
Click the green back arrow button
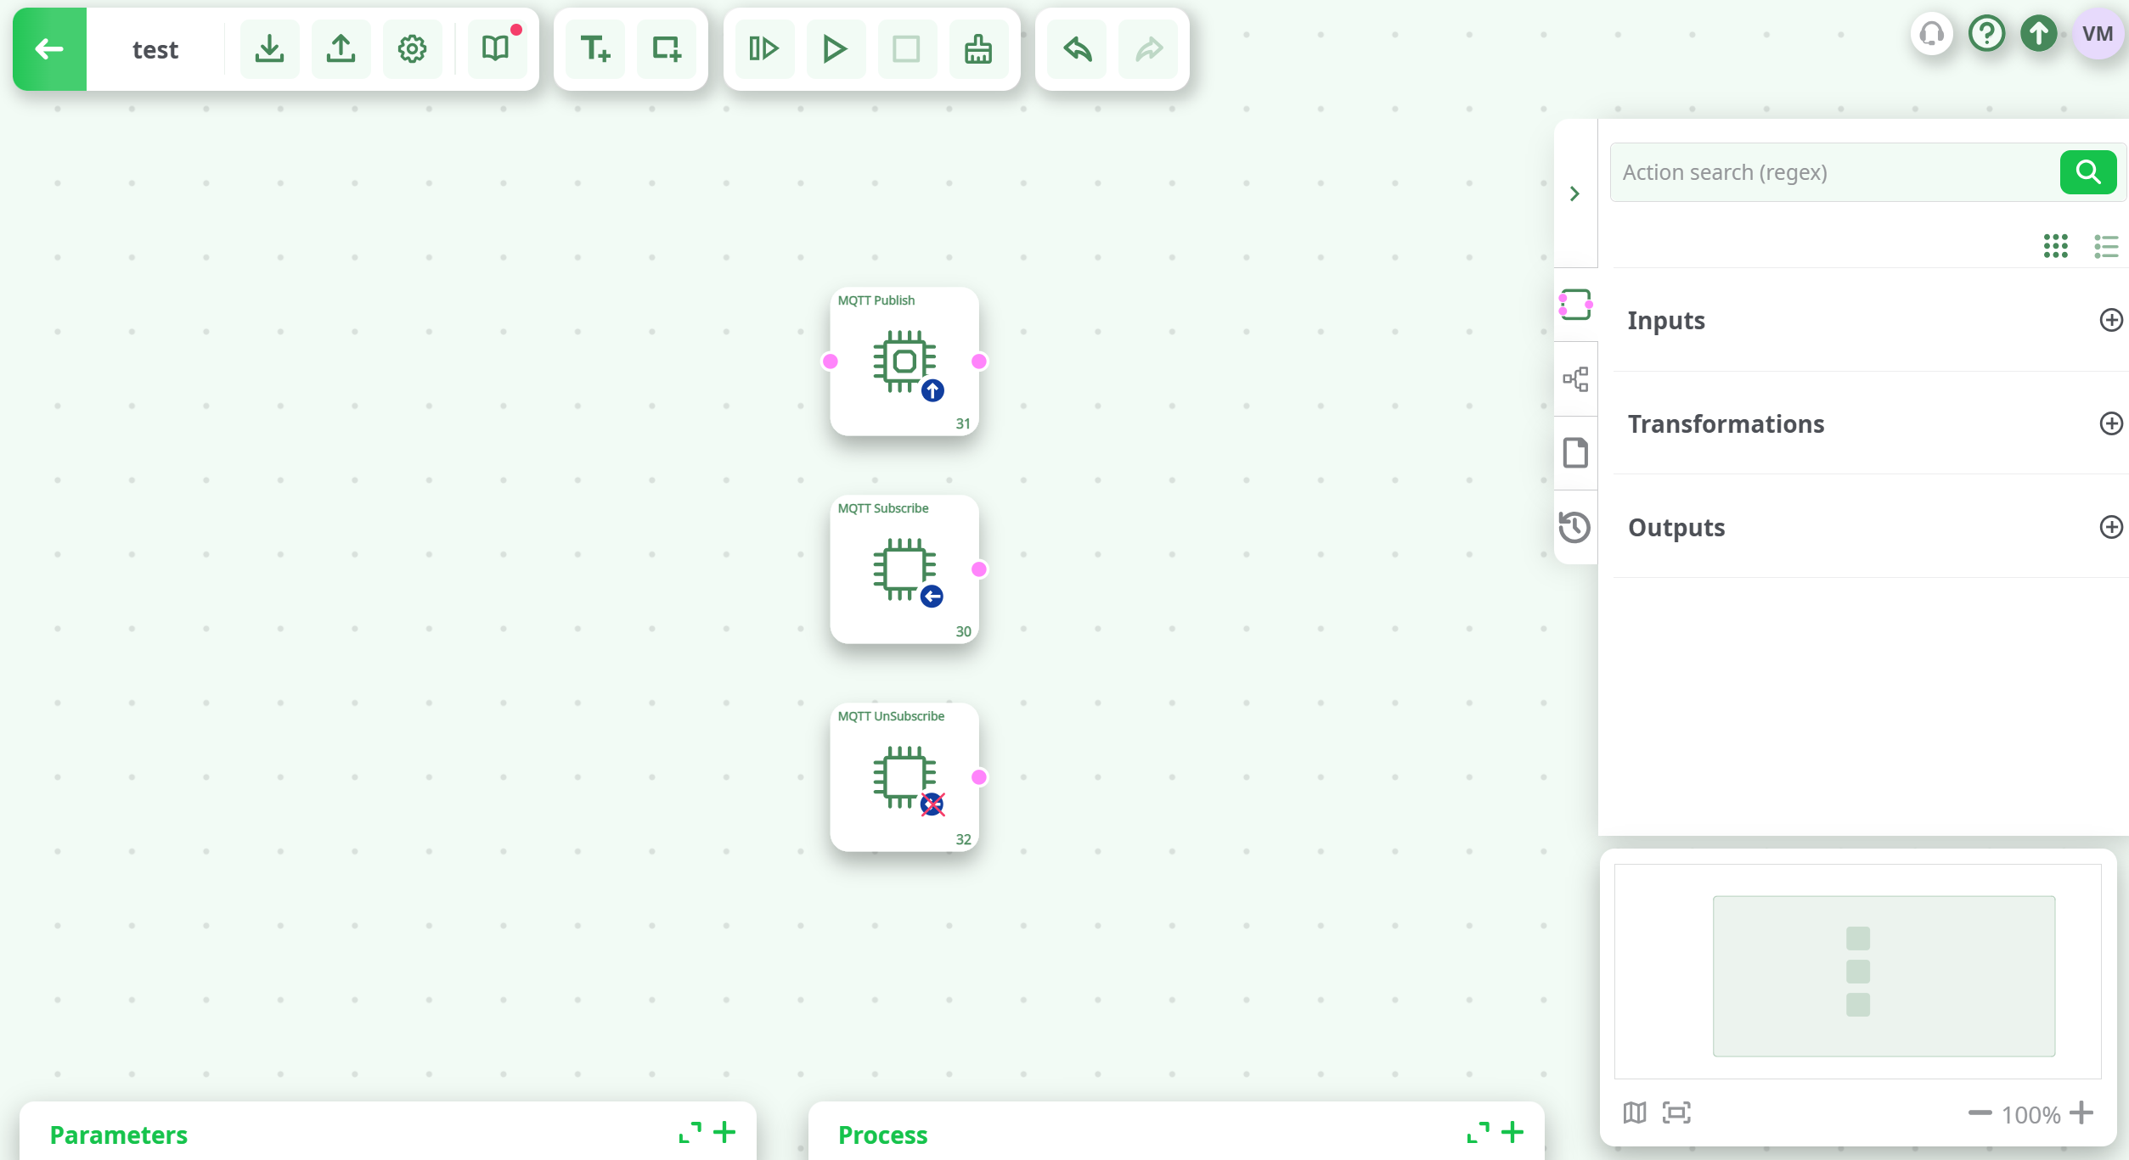(49, 49)
